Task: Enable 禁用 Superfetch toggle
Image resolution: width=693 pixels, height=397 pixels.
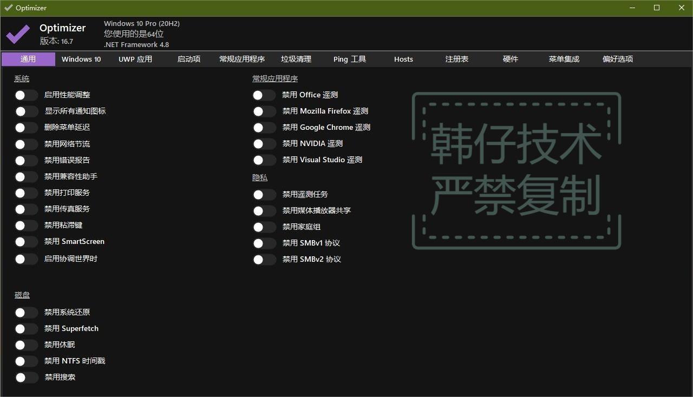Action: [x=27, y=329]
